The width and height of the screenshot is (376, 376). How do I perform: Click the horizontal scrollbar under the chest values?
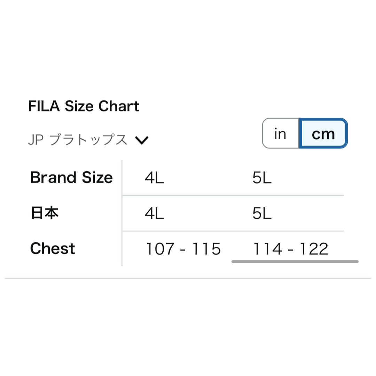[295, 261]
